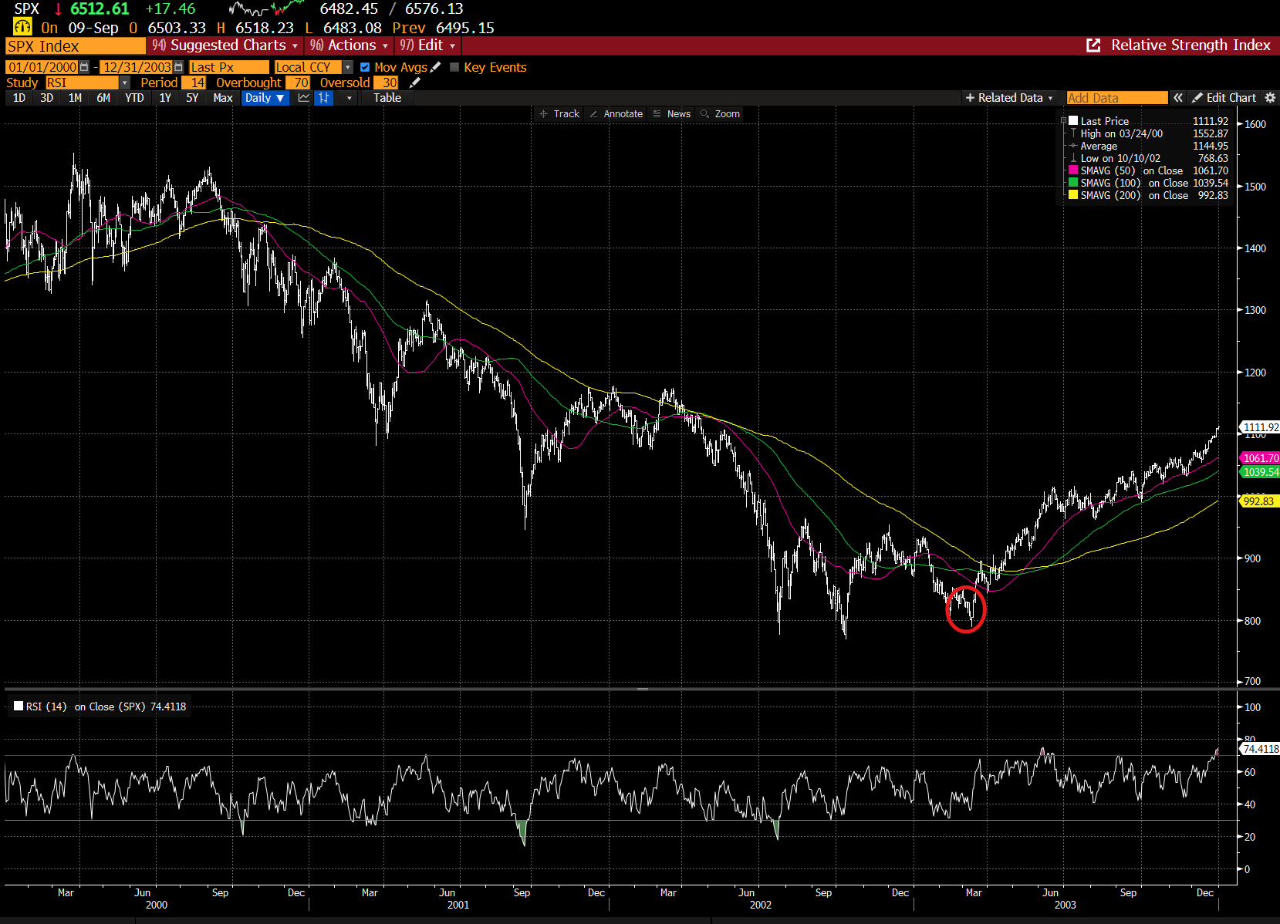Click the 74.4118 RSI axis label

1260,749
